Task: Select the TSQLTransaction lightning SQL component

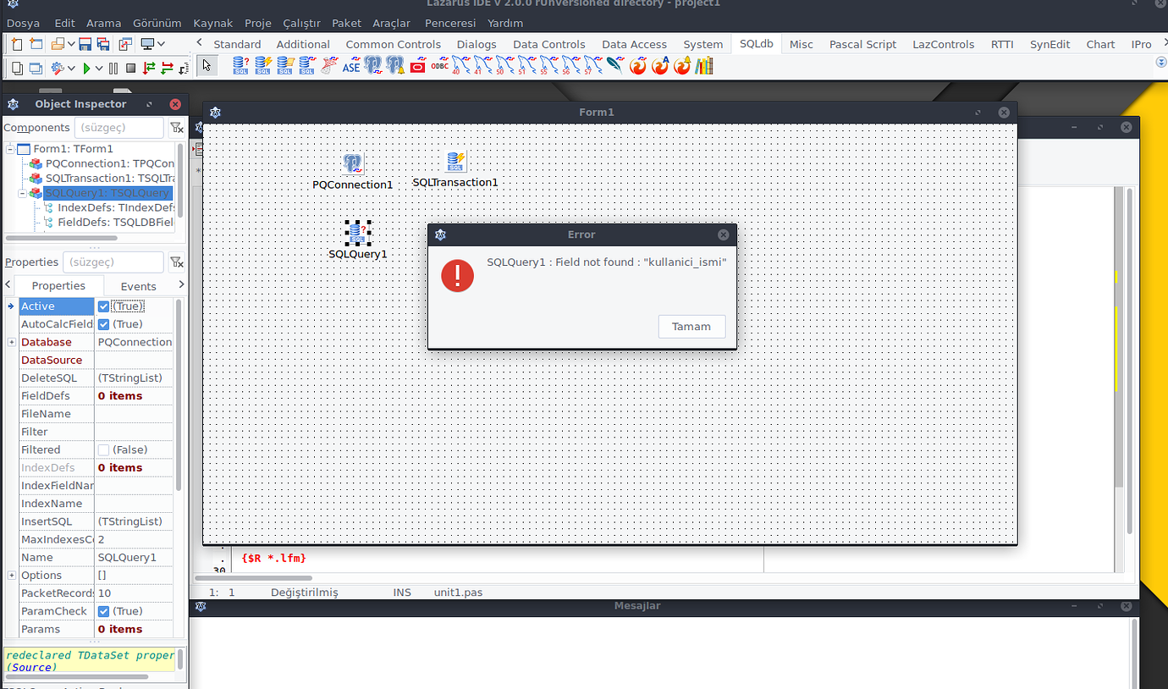Action: pyautogui.click(x=263, y=65)
